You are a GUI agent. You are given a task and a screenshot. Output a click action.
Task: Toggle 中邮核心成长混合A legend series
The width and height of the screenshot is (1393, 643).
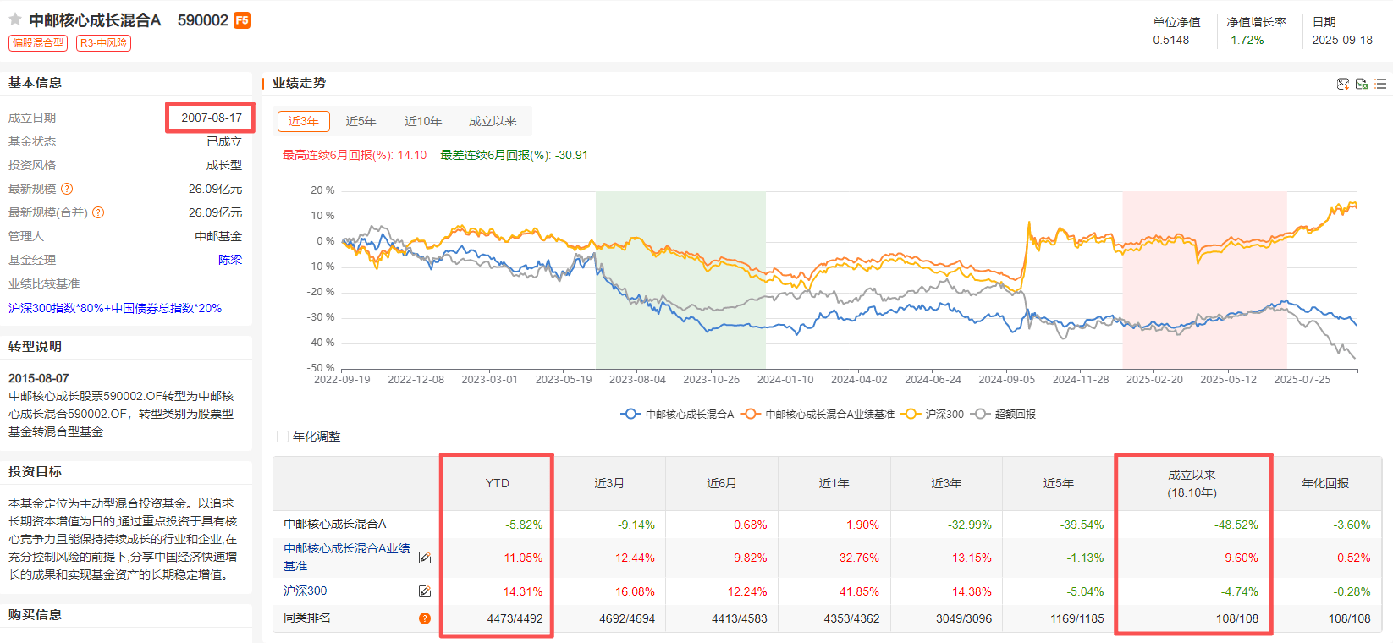coord(677,415)
